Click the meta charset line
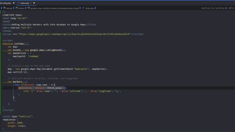This screenshot has height=132, width=235. pyautogui.click(x=17, y=28)
